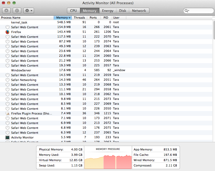Open the Network tab
The width and height of the screenshot is (215, 171).
pyautogui.click(x=139, y=11)
